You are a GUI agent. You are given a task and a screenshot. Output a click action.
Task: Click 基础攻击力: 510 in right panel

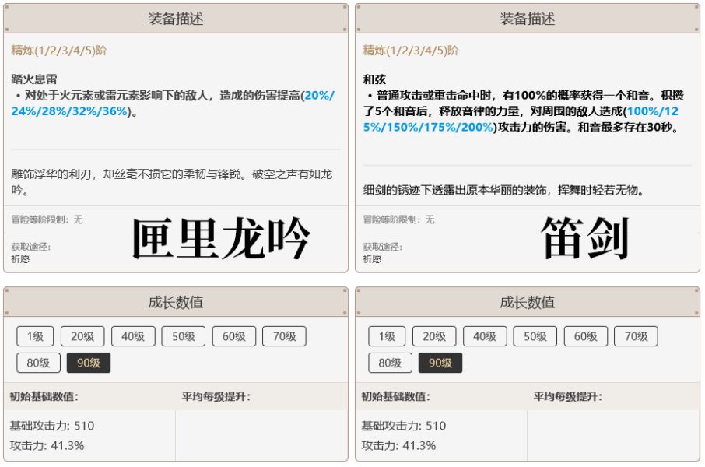(x=404, y=426)
